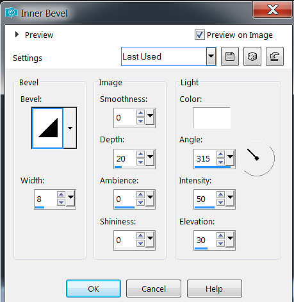Click the Help button

[x=215, y=289]
